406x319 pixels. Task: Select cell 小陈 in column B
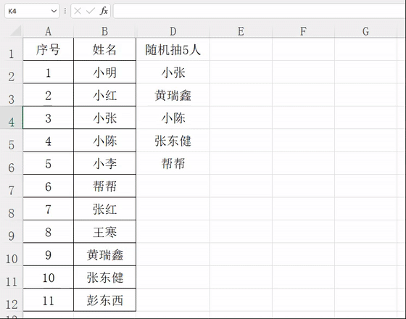click(104, 141)
